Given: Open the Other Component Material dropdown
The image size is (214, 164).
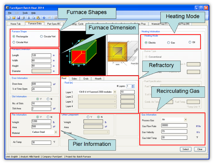Looking at the screenshot, I should 96,132.
